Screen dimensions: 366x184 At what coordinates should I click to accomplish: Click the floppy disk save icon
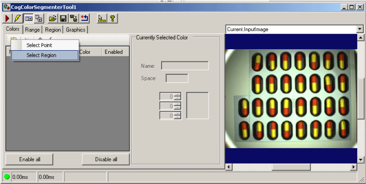click(63, 19)
